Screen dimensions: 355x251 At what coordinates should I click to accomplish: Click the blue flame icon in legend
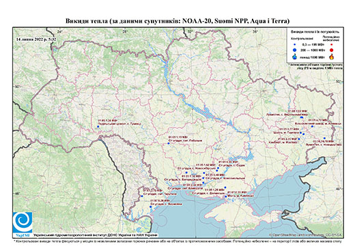point(295,57)
